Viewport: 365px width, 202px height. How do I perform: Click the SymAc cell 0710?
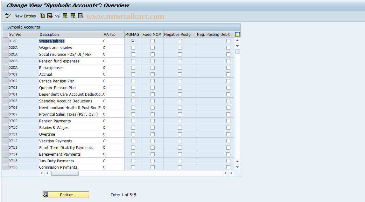coord(24,127)
